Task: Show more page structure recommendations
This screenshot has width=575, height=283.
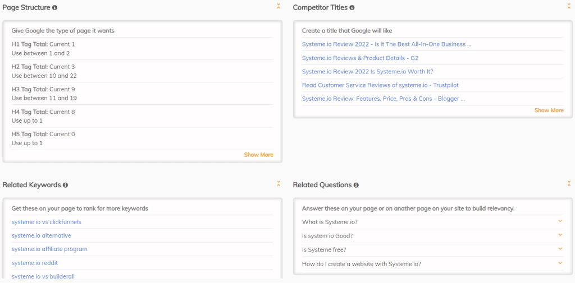Action: pyautogui.click(x=258, y=155)
